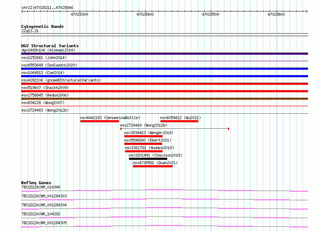Click the black bar under nsv3201491
The height and width of the screenshot is (231, 318).
tap(148, 159)
